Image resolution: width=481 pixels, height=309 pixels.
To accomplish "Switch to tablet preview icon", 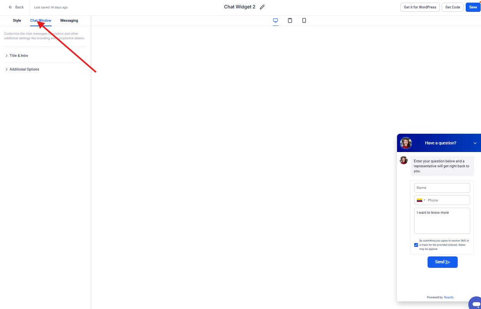I will click(x=290, y=21).
